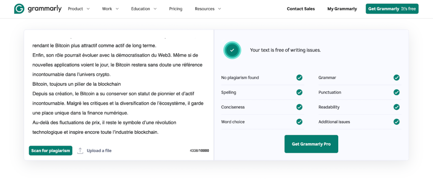Click the large green checkmark circle icon
Screen dimensions: 433x181
point(232,50)
